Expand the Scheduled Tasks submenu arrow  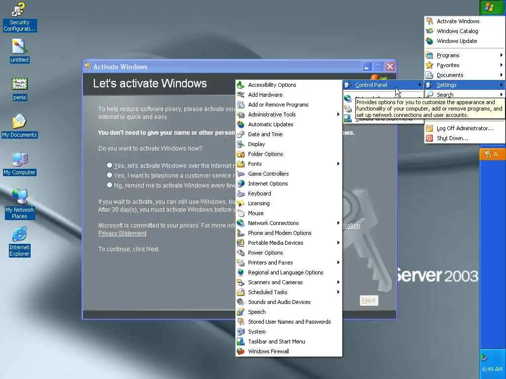(x=338, y=292)
